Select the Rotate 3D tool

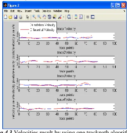(50, 17)
